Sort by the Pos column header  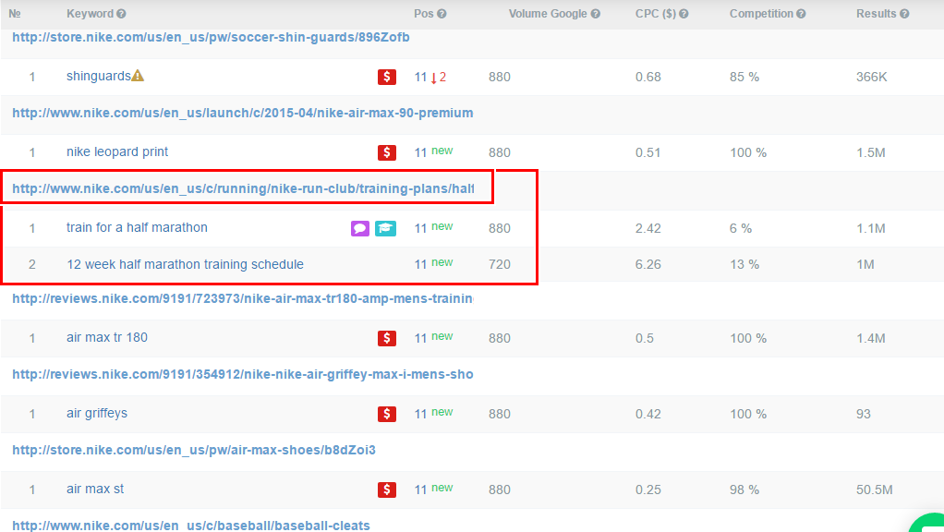tap(424, 14)
